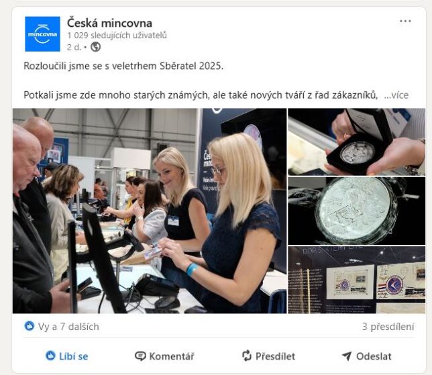Expand post text with …více
The height and width of the screenshot is (375, 432).
[x=396, y=95]
